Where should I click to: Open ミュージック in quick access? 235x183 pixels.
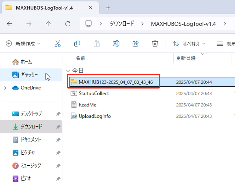pos(31,165)
